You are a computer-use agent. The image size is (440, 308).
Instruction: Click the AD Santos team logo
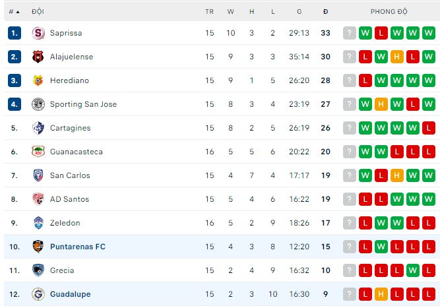tap(38, 199)
